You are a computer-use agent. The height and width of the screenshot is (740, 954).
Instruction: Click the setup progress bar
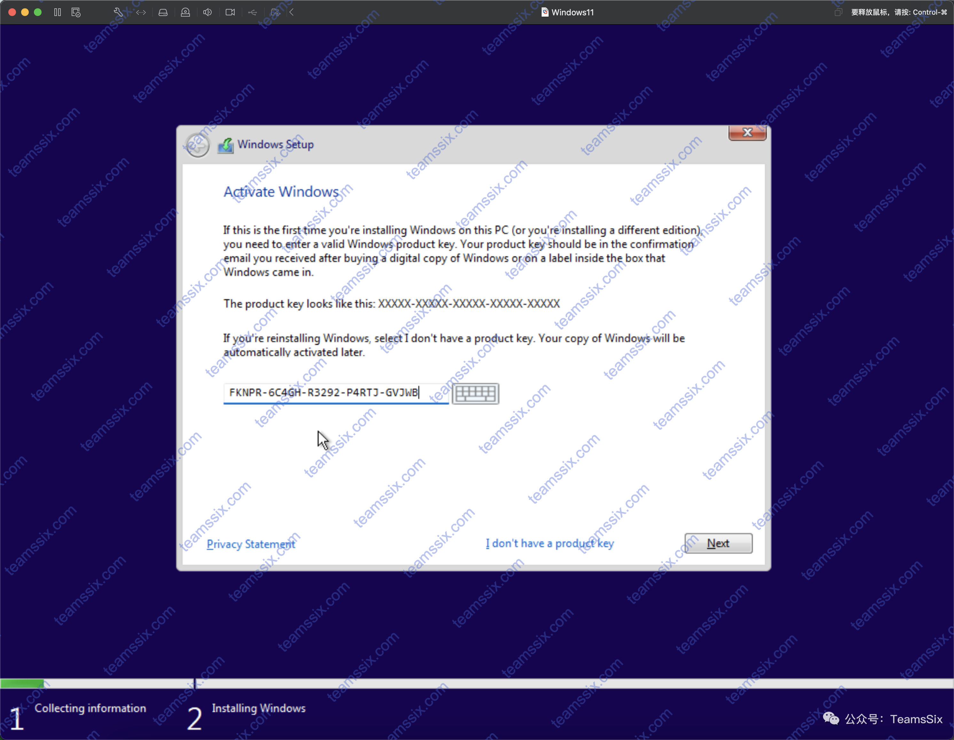tap(477, 684)
